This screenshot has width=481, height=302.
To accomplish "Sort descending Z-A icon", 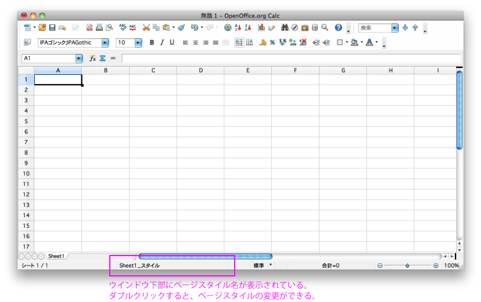I will (248, 28).
